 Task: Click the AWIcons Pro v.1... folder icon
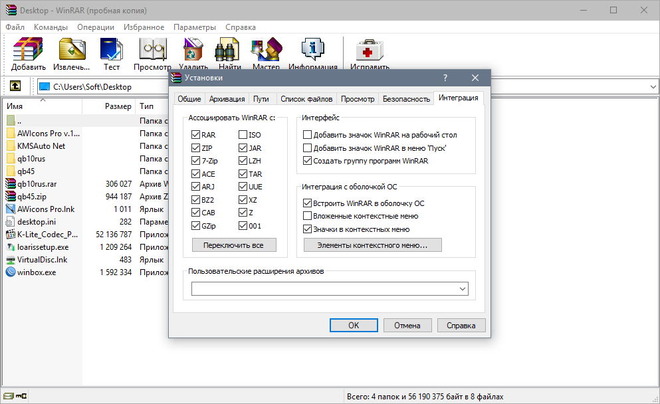tap(11, 134)
